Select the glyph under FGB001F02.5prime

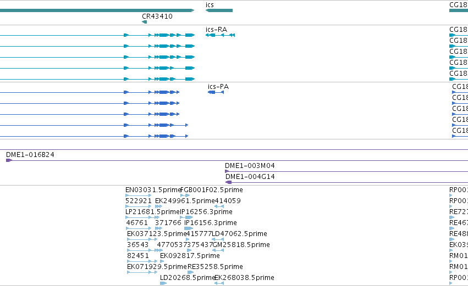(185, 195)
